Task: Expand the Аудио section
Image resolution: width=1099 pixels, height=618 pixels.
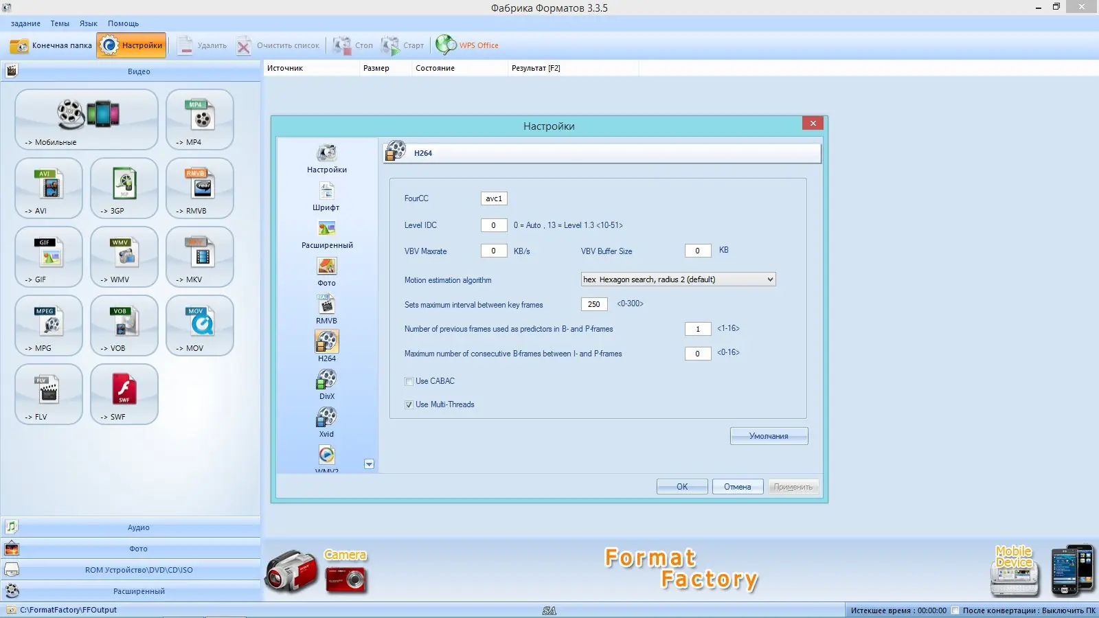Action: point(131,527)
